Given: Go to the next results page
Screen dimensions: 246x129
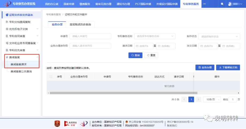Looking at the screenshot, I should tap(198, 99).
